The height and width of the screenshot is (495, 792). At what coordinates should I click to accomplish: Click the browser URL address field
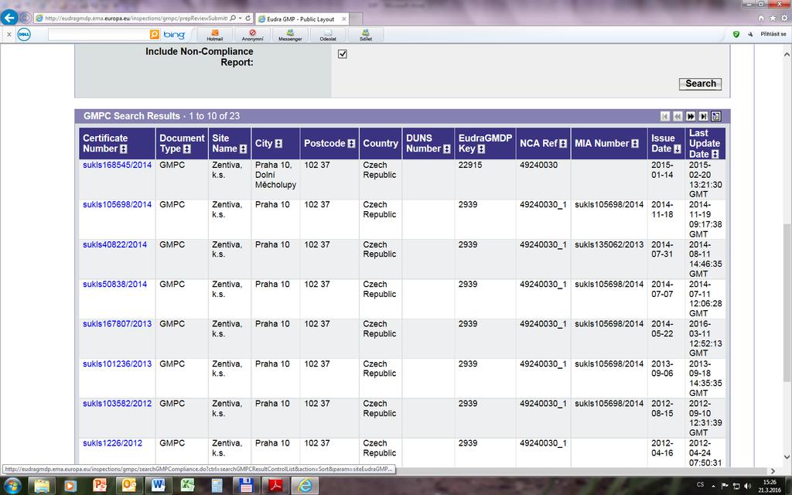pyautogui.click(x=136, y=19)
